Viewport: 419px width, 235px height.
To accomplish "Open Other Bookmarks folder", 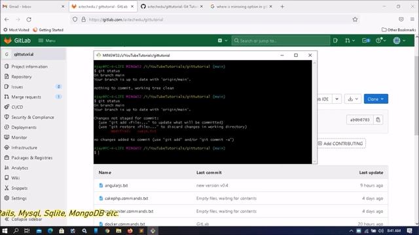I will click(x=399, y=30).
